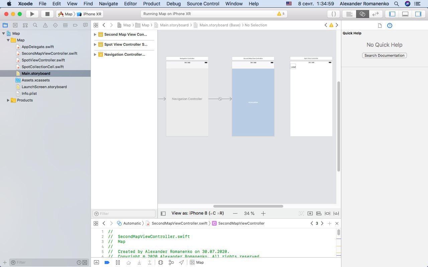The image size is (428, 267).
Task: Switch to the Version editor
Action: click(x=375, y=14)
